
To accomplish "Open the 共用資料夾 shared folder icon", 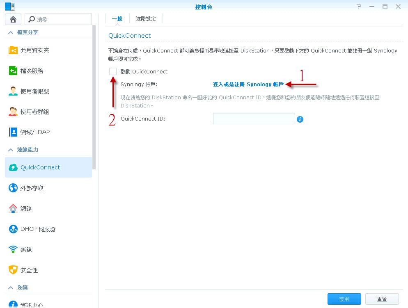I will tap(13, 50).
